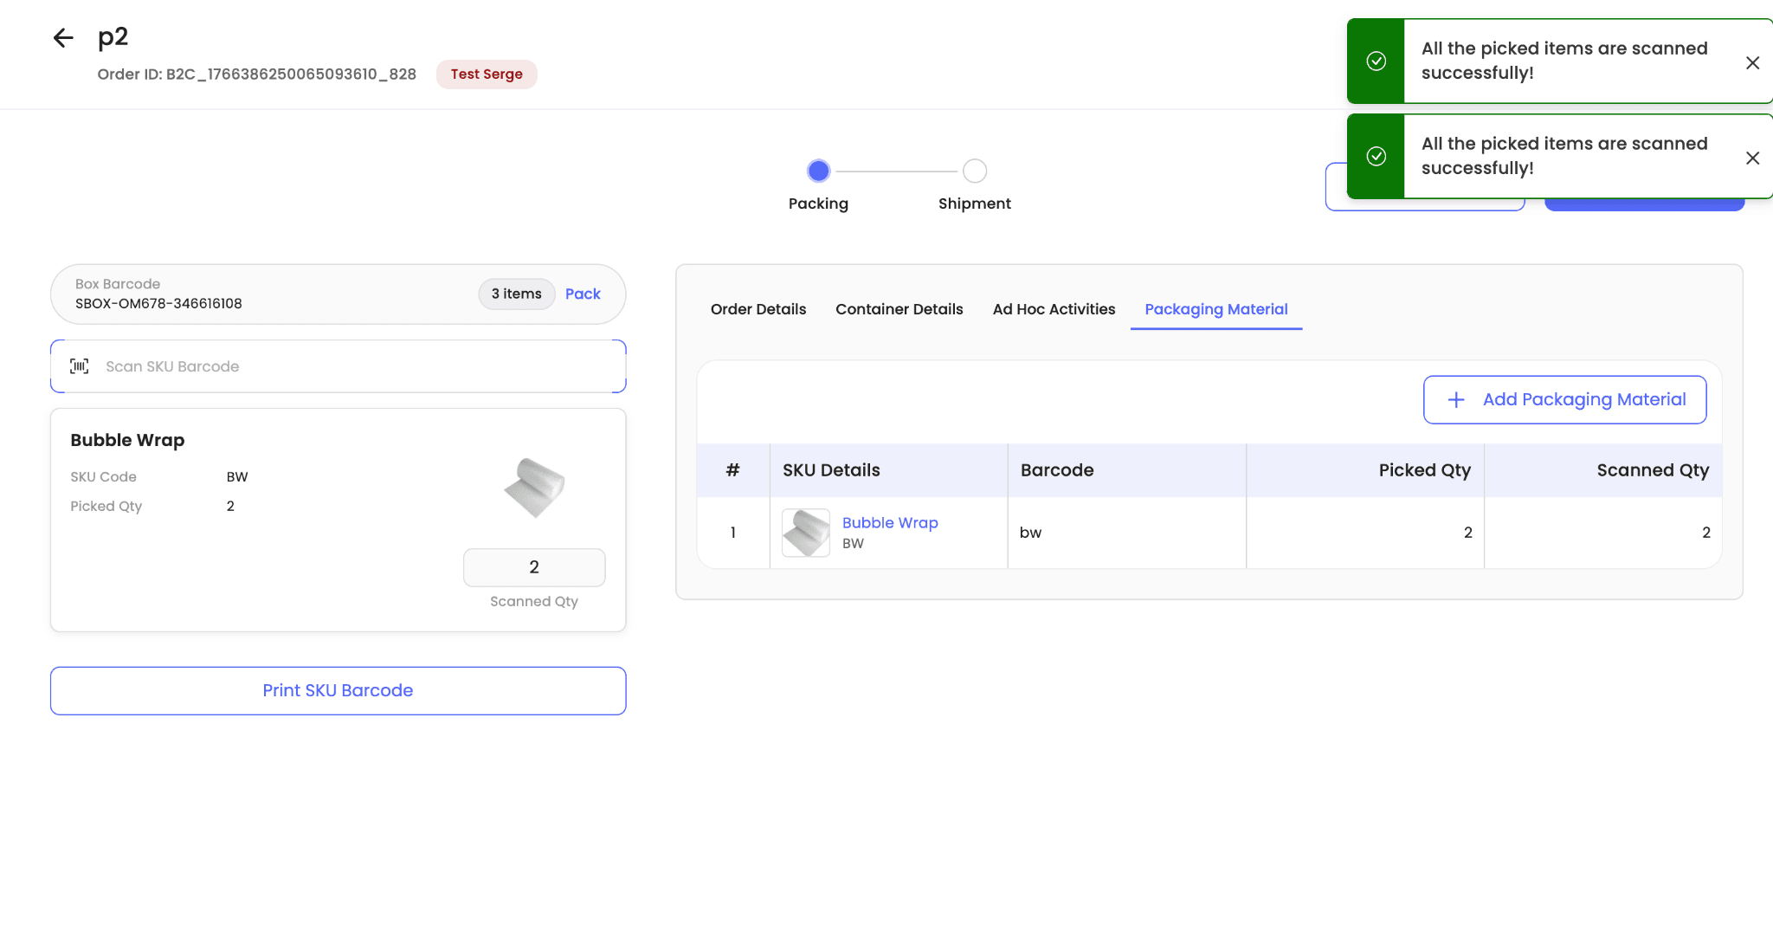The width and height of the screenshot is (1773, 931).
Task: Switch to the Order Details tab
Action: 758,309
